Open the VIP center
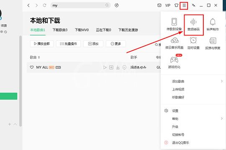The height and width of the screenshot is (150, 226). [x=168, y=5]
